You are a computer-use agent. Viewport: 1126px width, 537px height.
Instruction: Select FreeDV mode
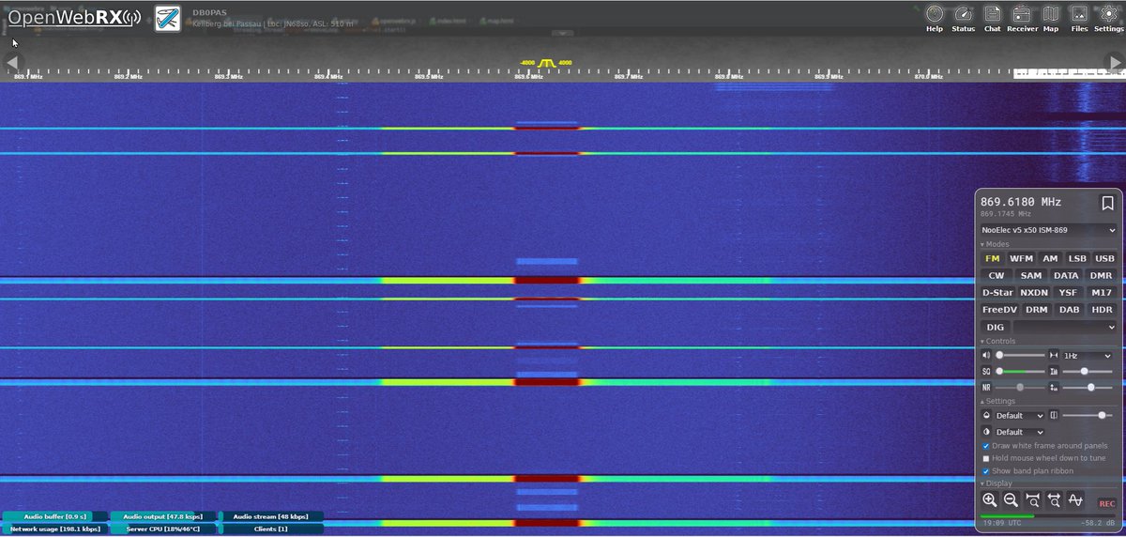[x=999, y=309]
